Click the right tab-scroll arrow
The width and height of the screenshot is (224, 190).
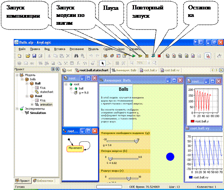pyautogui.click(x=217, y=70)
